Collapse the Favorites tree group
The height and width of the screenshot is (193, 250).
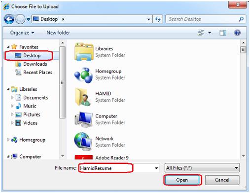click(x=8, y=47)
